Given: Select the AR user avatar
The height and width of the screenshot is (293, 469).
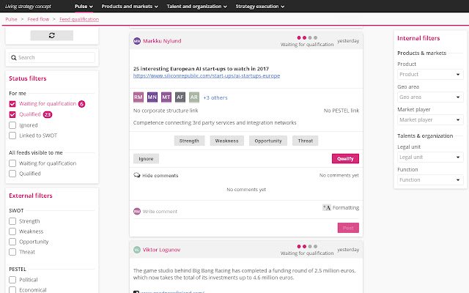Looking at the screenshot, I should pyautogui.click(x=194, y=97).
